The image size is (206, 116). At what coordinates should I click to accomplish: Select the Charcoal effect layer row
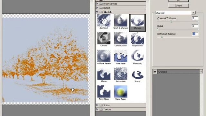point(176,72)
